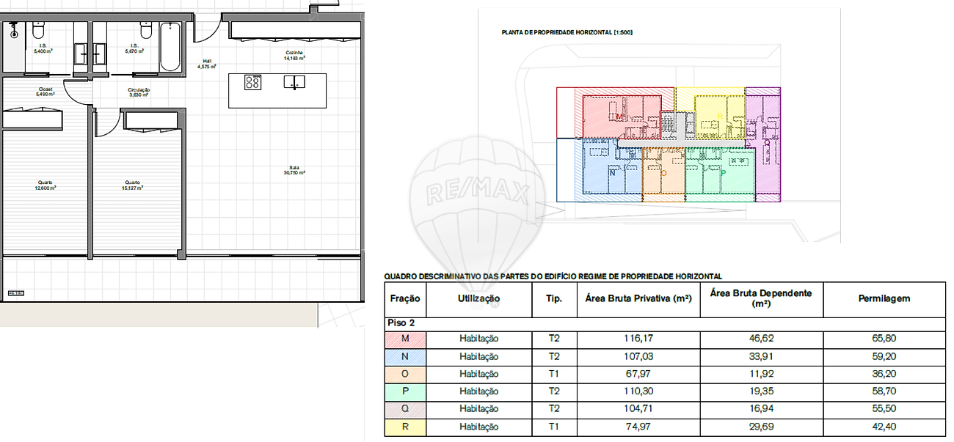
Task: Click the Piso 2 row label
Action: [x=400, y=323]
